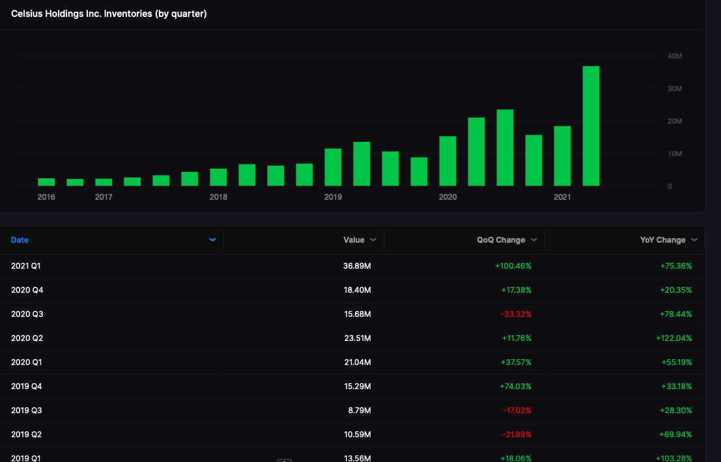The height and width of the screenshot is (462, 721).
Task: Sort by the Value column header
Action: click(x=354, y=239)
